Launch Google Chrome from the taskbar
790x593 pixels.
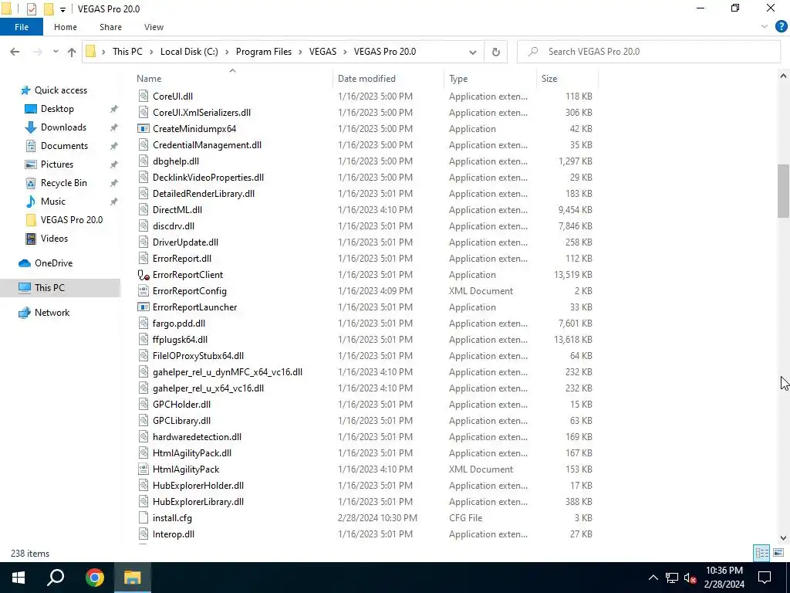coord(94,578)
